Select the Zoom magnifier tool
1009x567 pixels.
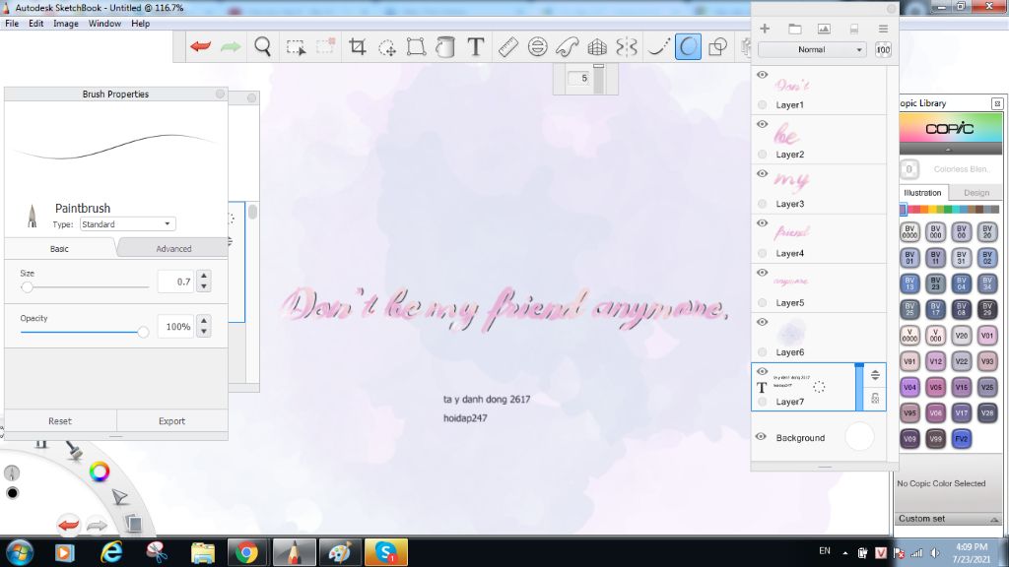tap(262, 46)
